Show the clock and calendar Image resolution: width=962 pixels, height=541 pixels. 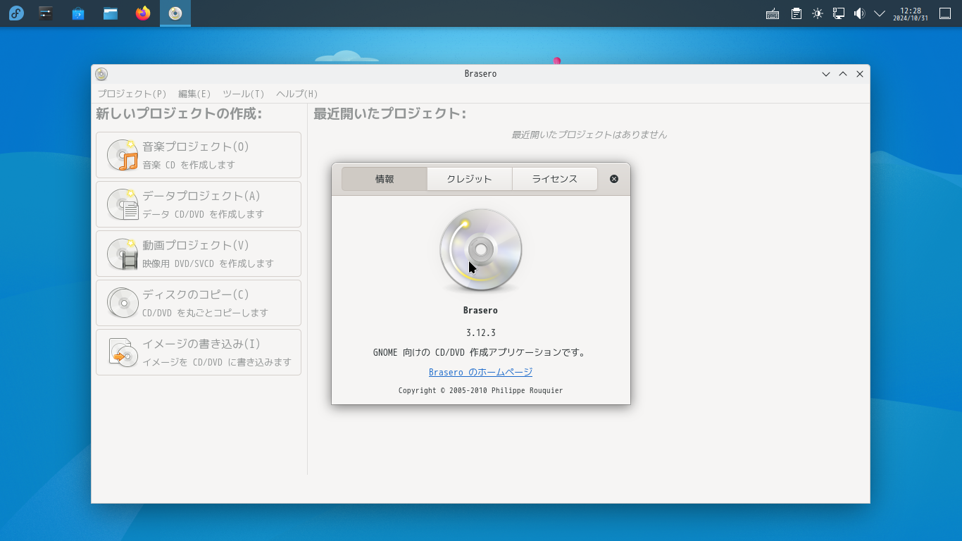pos(911,14)
